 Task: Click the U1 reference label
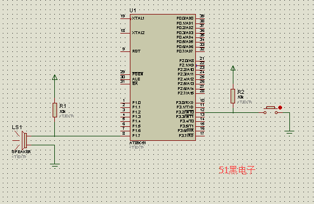(133, 11)
